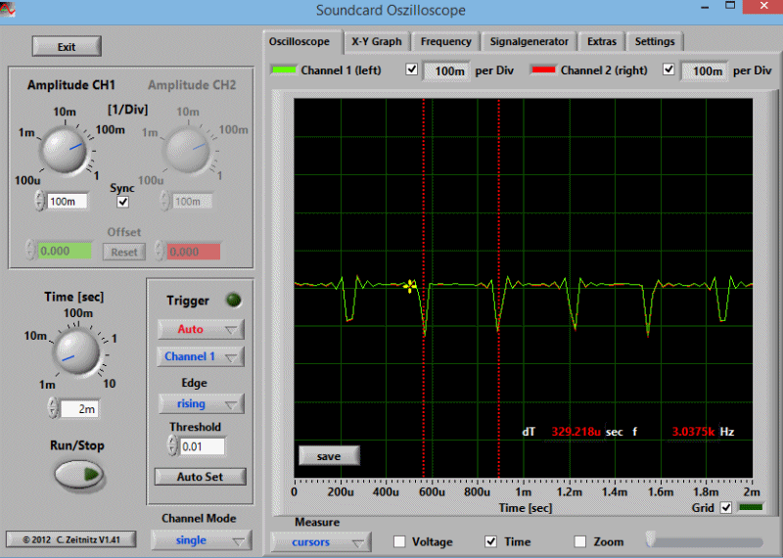Image resolution: width=783 pixels, height=558 pixels.
Task: Click the CH2 red offset field
Action: tap(193, 252)
